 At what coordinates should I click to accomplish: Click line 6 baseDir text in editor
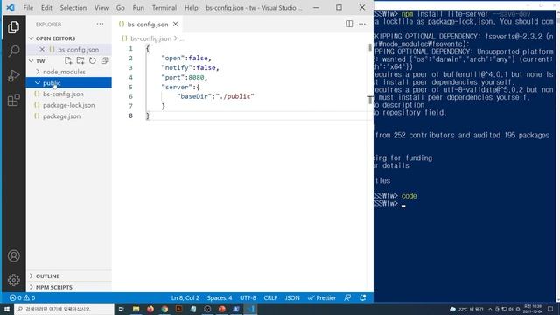pos(215,96)
